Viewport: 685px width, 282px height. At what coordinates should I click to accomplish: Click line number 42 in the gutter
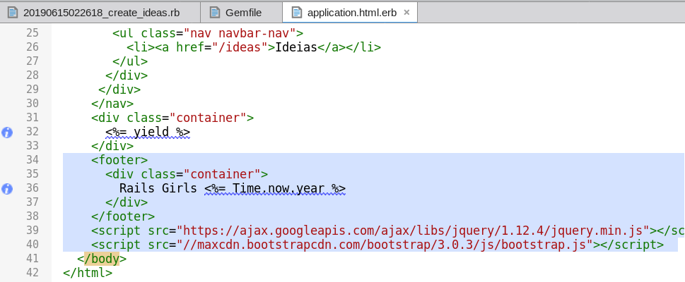[33, 273]
